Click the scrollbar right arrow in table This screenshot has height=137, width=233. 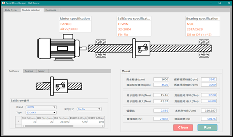pyautogui.click(x=103, y=126)
